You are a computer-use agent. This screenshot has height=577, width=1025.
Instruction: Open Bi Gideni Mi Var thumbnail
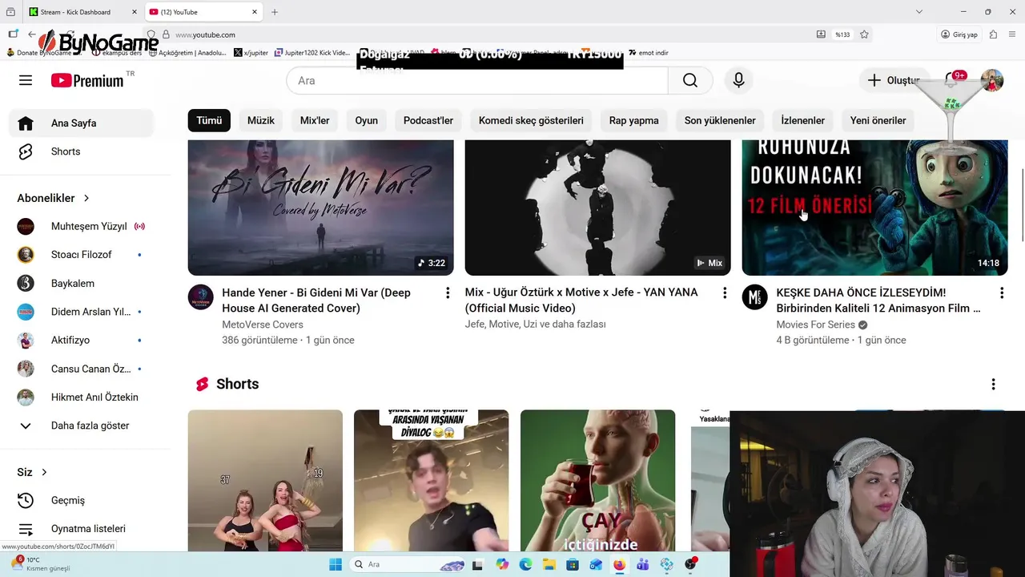pyautogui.click(x=320, y=208)
